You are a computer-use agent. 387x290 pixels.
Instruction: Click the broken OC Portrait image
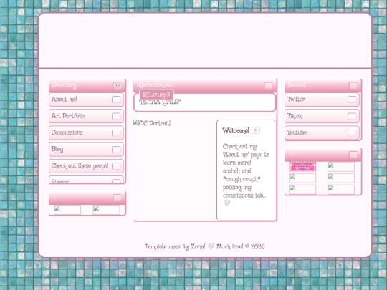coord(152,123)
